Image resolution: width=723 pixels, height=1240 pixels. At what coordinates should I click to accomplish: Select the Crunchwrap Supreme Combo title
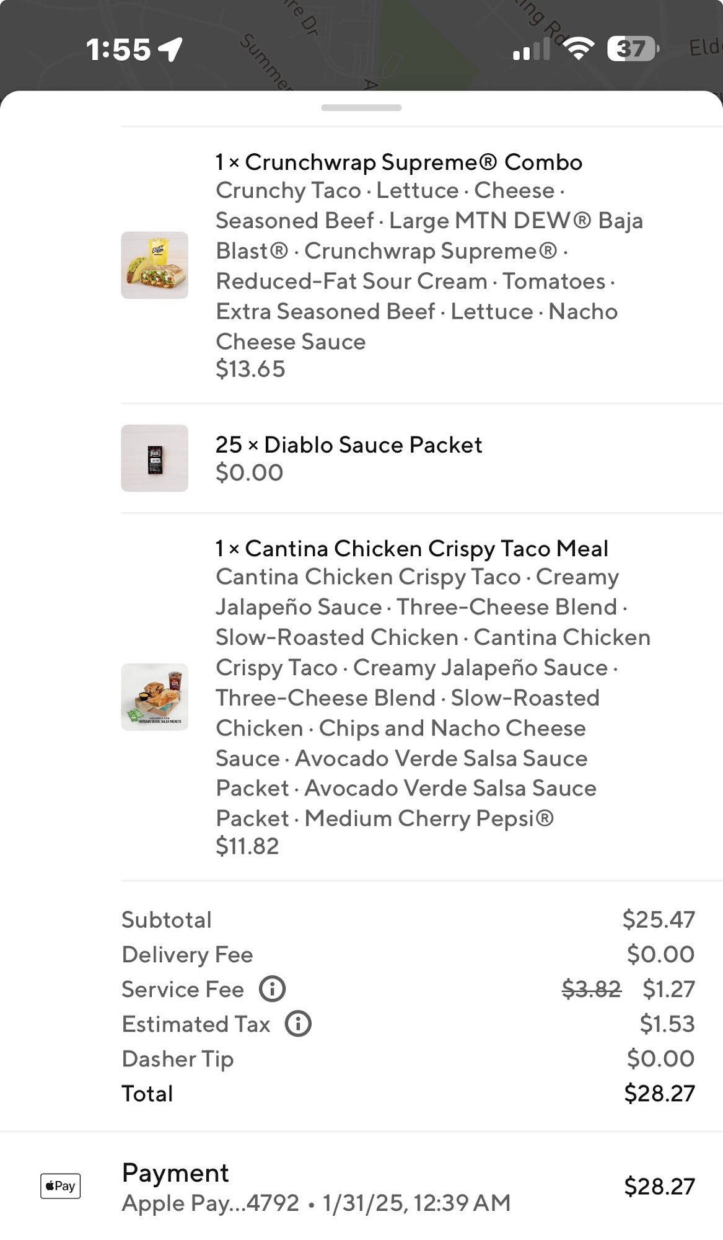click(x=398, y=162)
